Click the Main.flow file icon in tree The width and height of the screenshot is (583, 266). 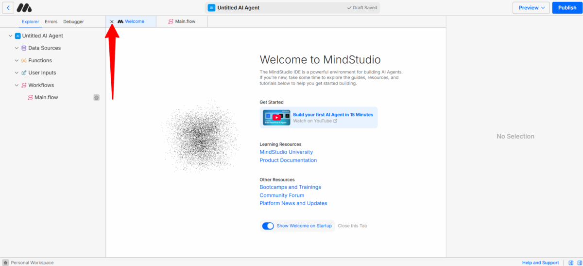(x=31, y=97)
